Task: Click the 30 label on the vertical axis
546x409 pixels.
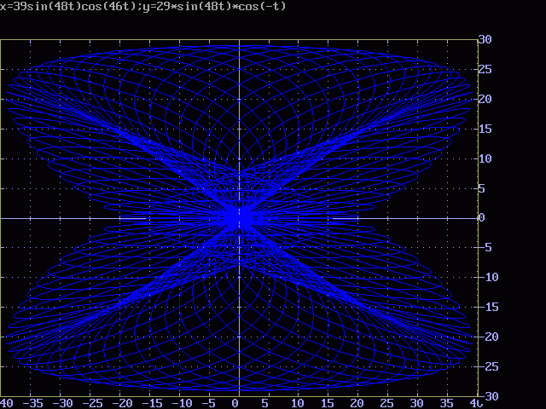Action: click(x=485, y=39)
